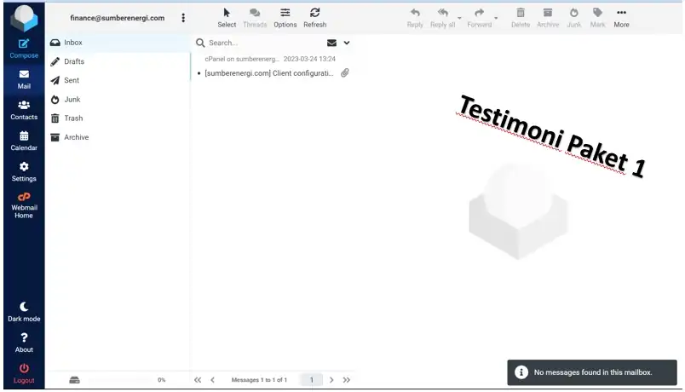The width and height of the screenshot is (685, 392).
Task: Go to next page of messages
Action: click(331, 380)
